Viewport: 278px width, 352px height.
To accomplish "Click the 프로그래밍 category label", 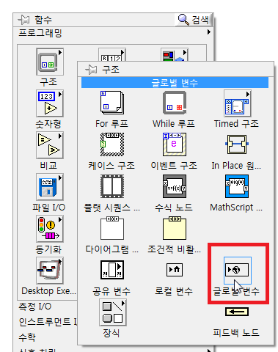I will [40, 33].
